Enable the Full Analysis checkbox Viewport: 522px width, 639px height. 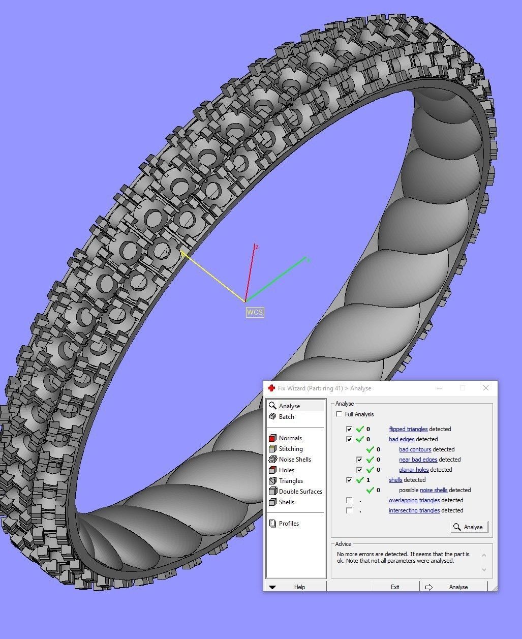[x=339, y=414]
